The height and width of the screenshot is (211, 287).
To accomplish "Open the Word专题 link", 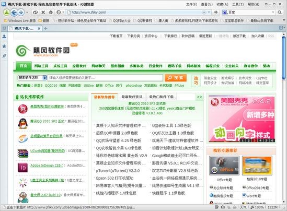I will [x=254, y=196].
